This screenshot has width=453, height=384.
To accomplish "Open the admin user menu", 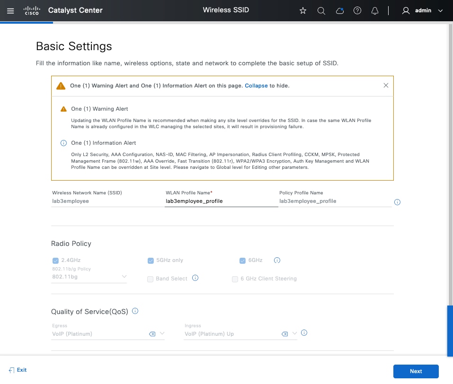I will coord(422,10).
